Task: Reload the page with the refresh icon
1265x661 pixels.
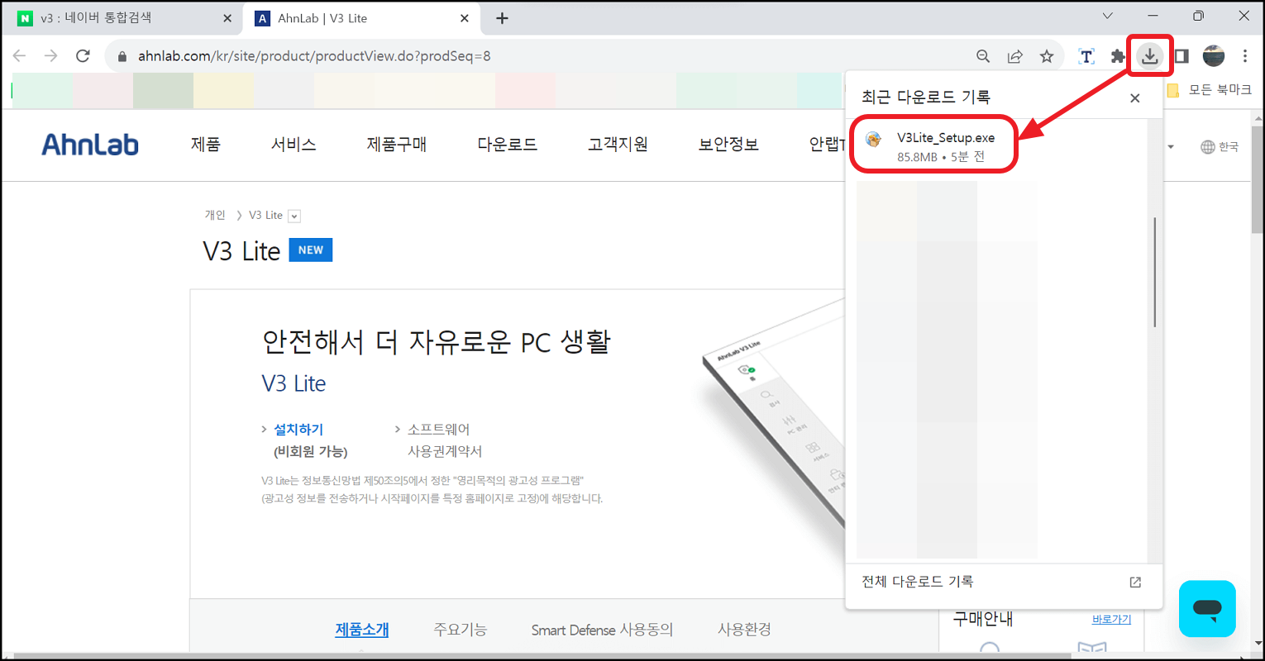Action: click(x=83, y=55)
